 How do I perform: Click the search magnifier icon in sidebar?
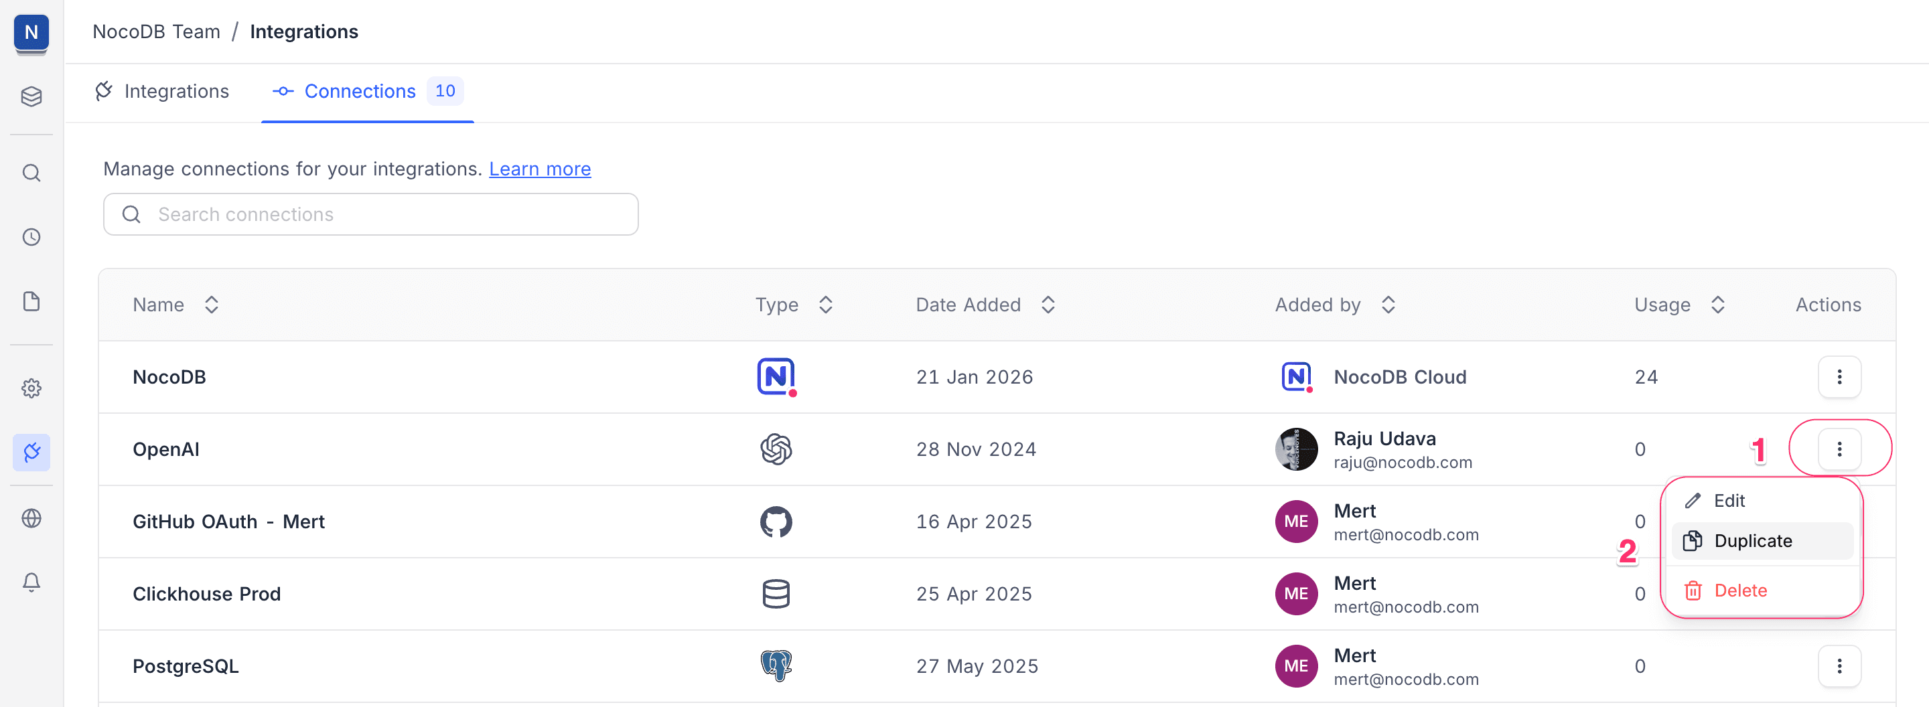tap(31, 173)
